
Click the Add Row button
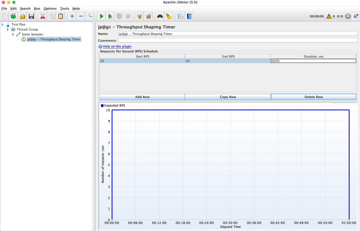coord(142,97)
